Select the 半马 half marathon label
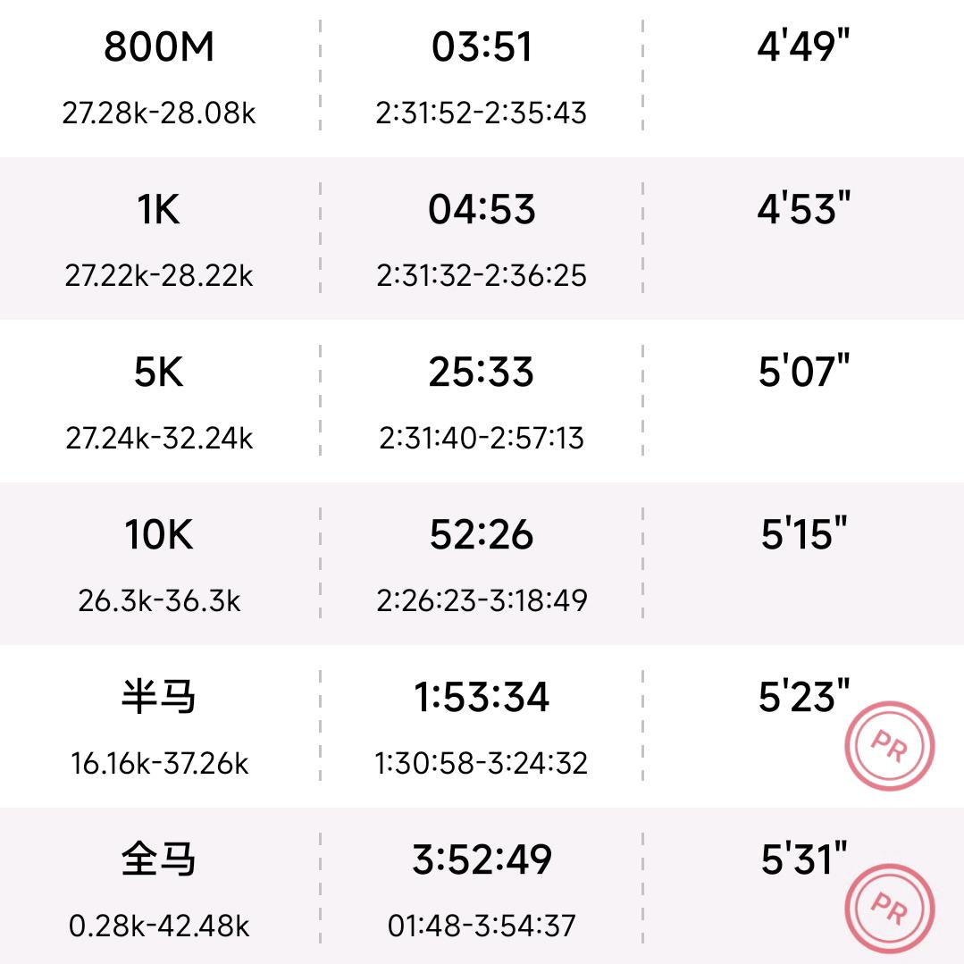Viewport: 964px width, 964px height. point(159,697)
